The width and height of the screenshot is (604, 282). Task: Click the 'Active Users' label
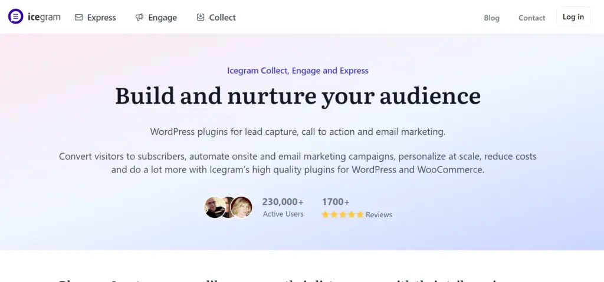coord(283,214)
